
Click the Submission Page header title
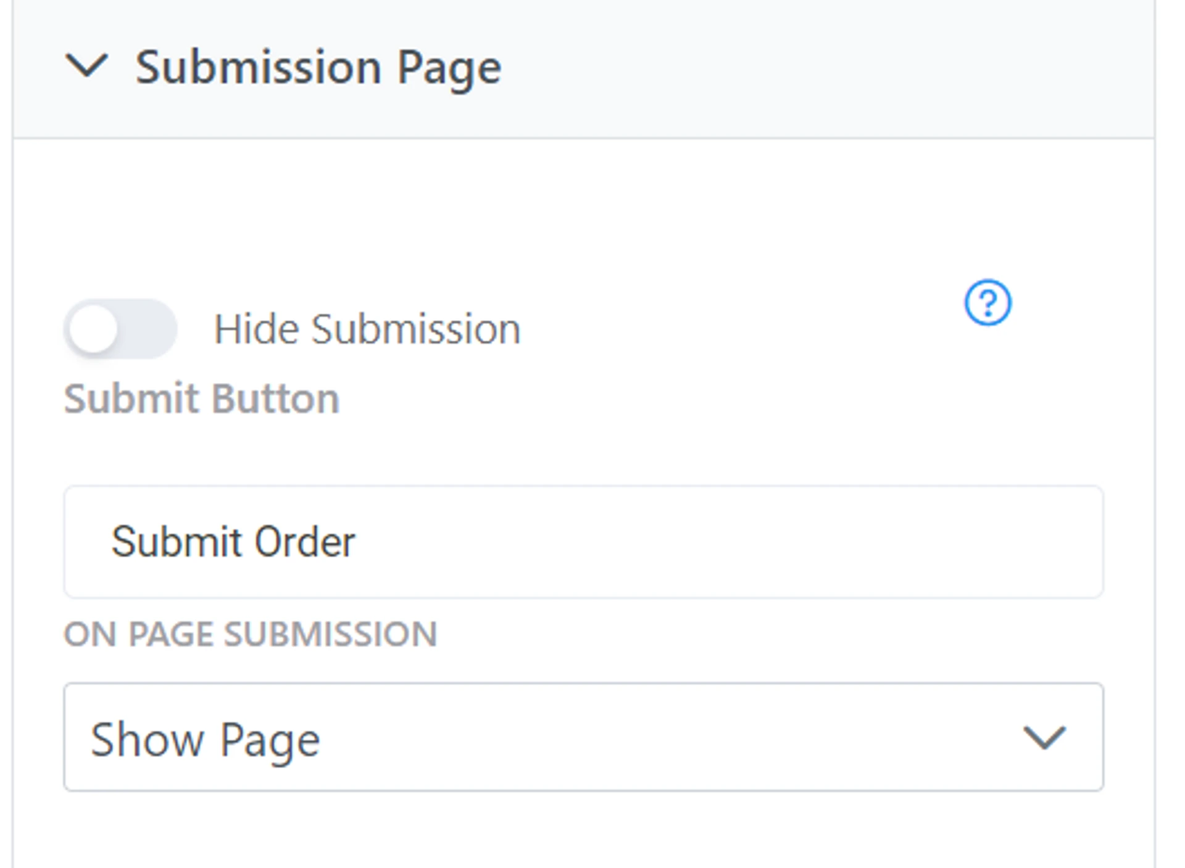(x=318, y=67)
